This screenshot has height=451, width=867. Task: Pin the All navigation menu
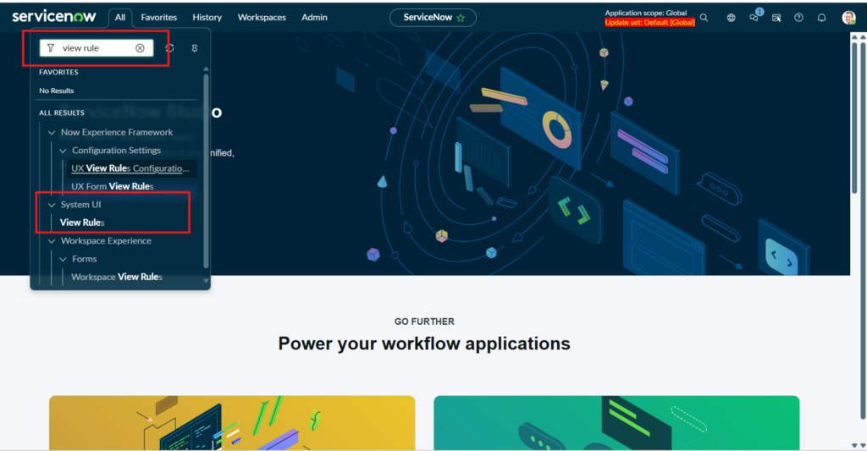(x=194, y=48)
